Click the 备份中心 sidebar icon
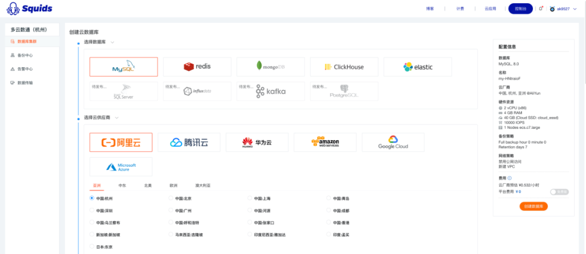Viewport: 586px width, 254px height. 12,55
